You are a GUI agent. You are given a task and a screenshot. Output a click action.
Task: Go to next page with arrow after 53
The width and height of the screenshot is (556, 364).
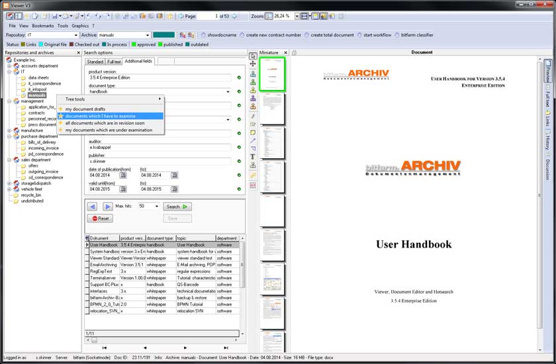coord(234,16)
